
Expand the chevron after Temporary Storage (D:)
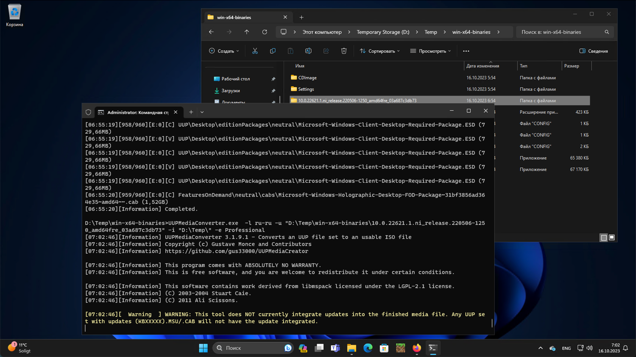click(417, 32)
